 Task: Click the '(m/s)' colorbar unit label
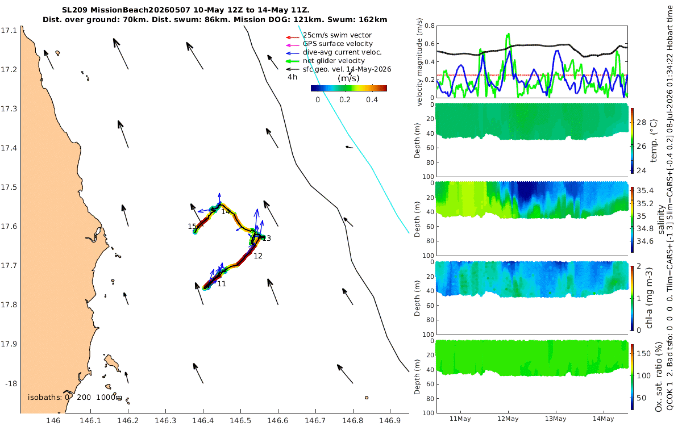[x=348, y=78]
